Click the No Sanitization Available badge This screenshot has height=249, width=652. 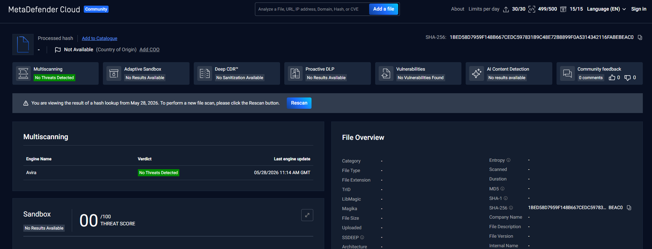[240, 78]
